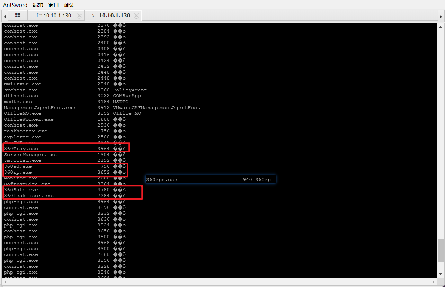Click php-cgi.exe row with PID 8840
The image size is (445, 287).
[65, 272]
